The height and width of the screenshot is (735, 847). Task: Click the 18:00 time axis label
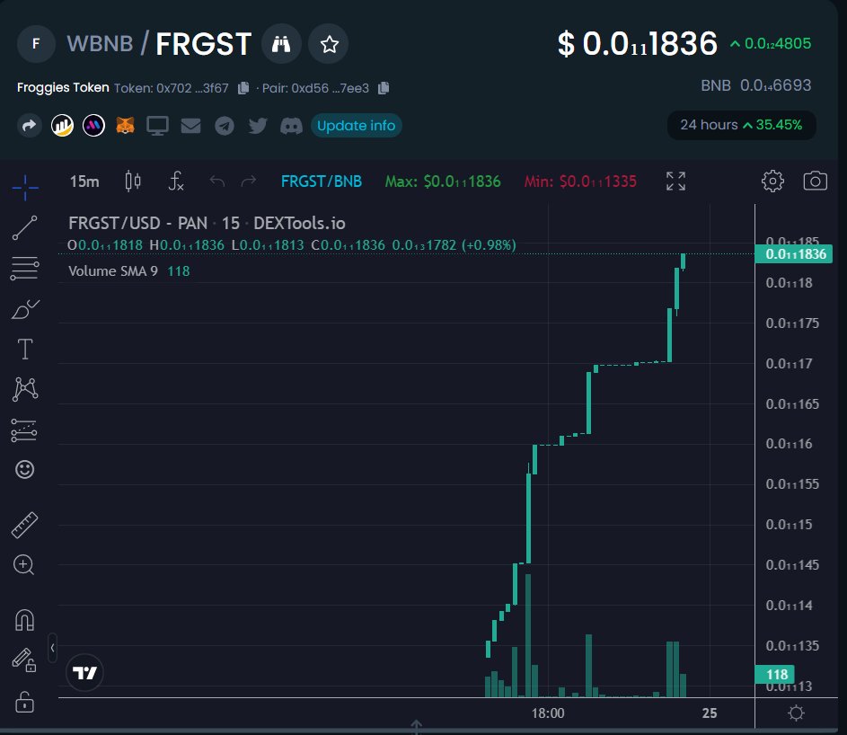548,713
